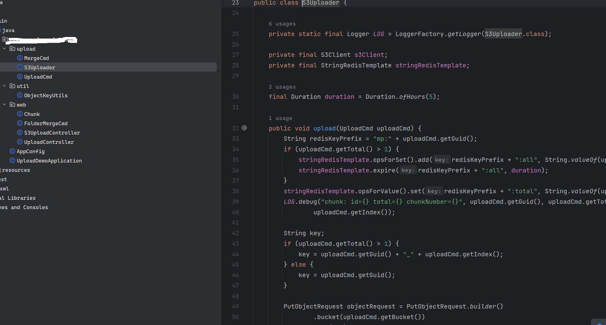Image resolution: width=606 pixels, height=325 pixels.
Task: Click the FolderMergeCmd class icon
Action: coord(20,123)
